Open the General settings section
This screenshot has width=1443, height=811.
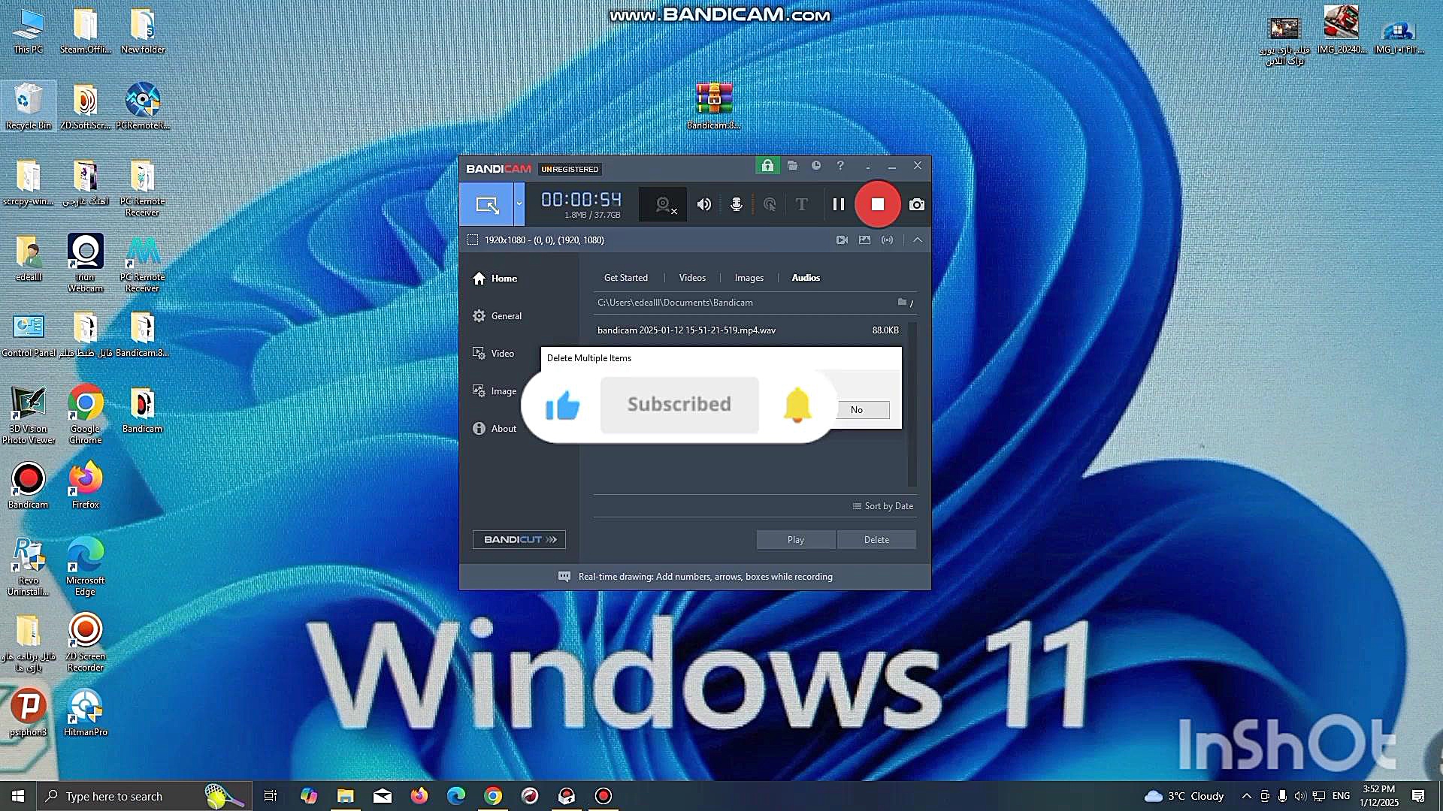(x=497, y=316)
